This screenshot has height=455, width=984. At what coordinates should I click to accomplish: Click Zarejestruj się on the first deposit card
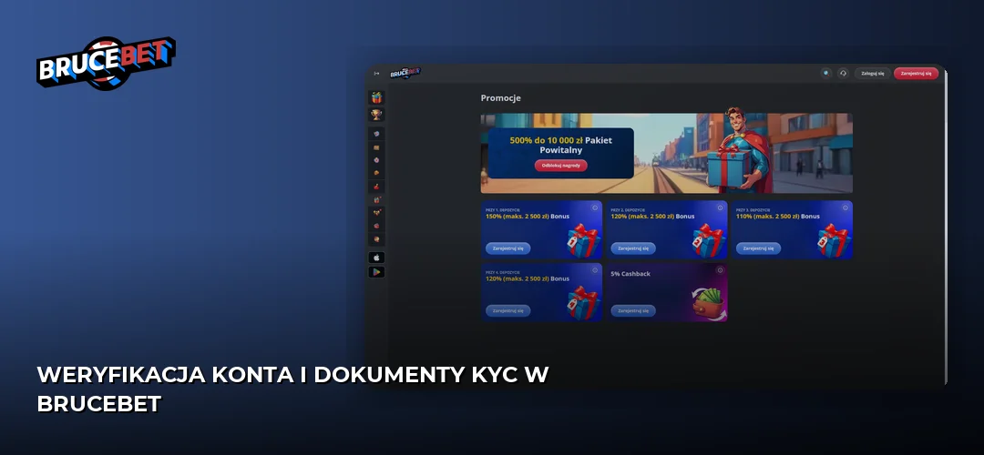coord(507,248)
